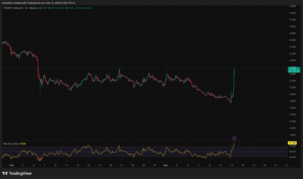Click the green 3.759 current price tag
This screenshot has height=179, width=303.
click(x=294, y=70)
